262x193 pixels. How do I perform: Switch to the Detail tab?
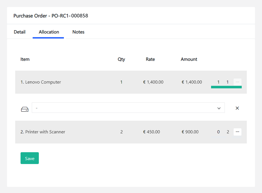20,32
